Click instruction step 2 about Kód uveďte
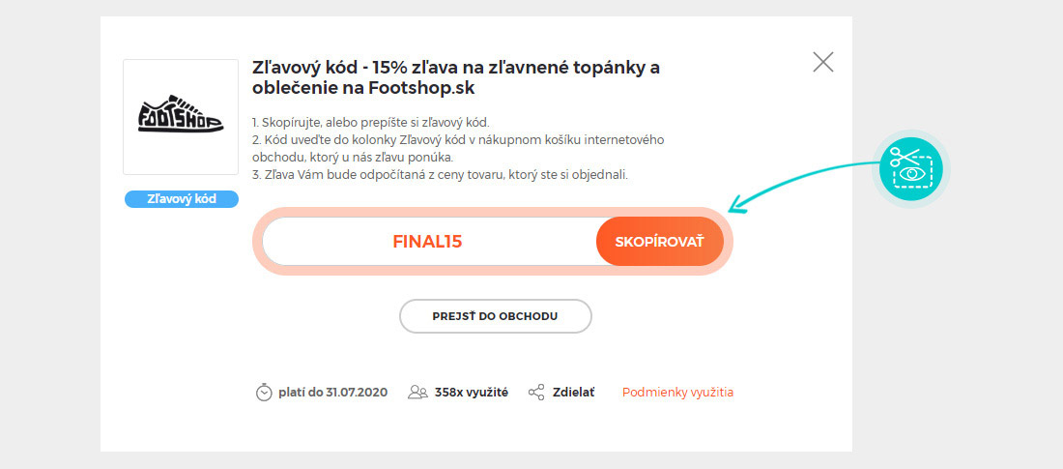The width and height of the screenshot is (1063, 469). click(x=458, y=149)
